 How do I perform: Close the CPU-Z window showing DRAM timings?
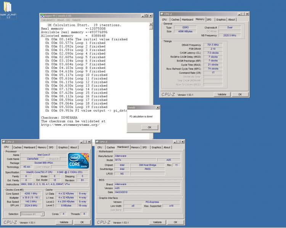(x=246, y=14)
